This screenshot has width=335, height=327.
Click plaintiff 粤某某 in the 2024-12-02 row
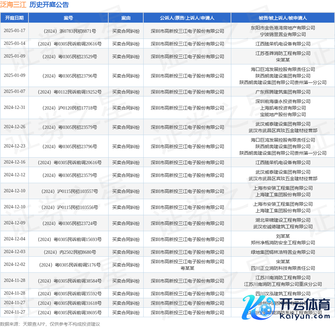coord(187,268)
